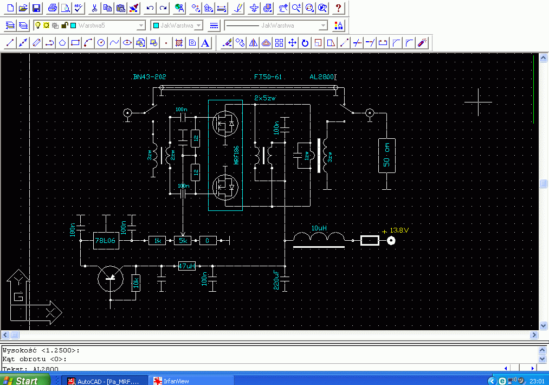The image size is (549, 385).
Task: Expand the JakWarstwa color dropdown
Action: [198, 25]
